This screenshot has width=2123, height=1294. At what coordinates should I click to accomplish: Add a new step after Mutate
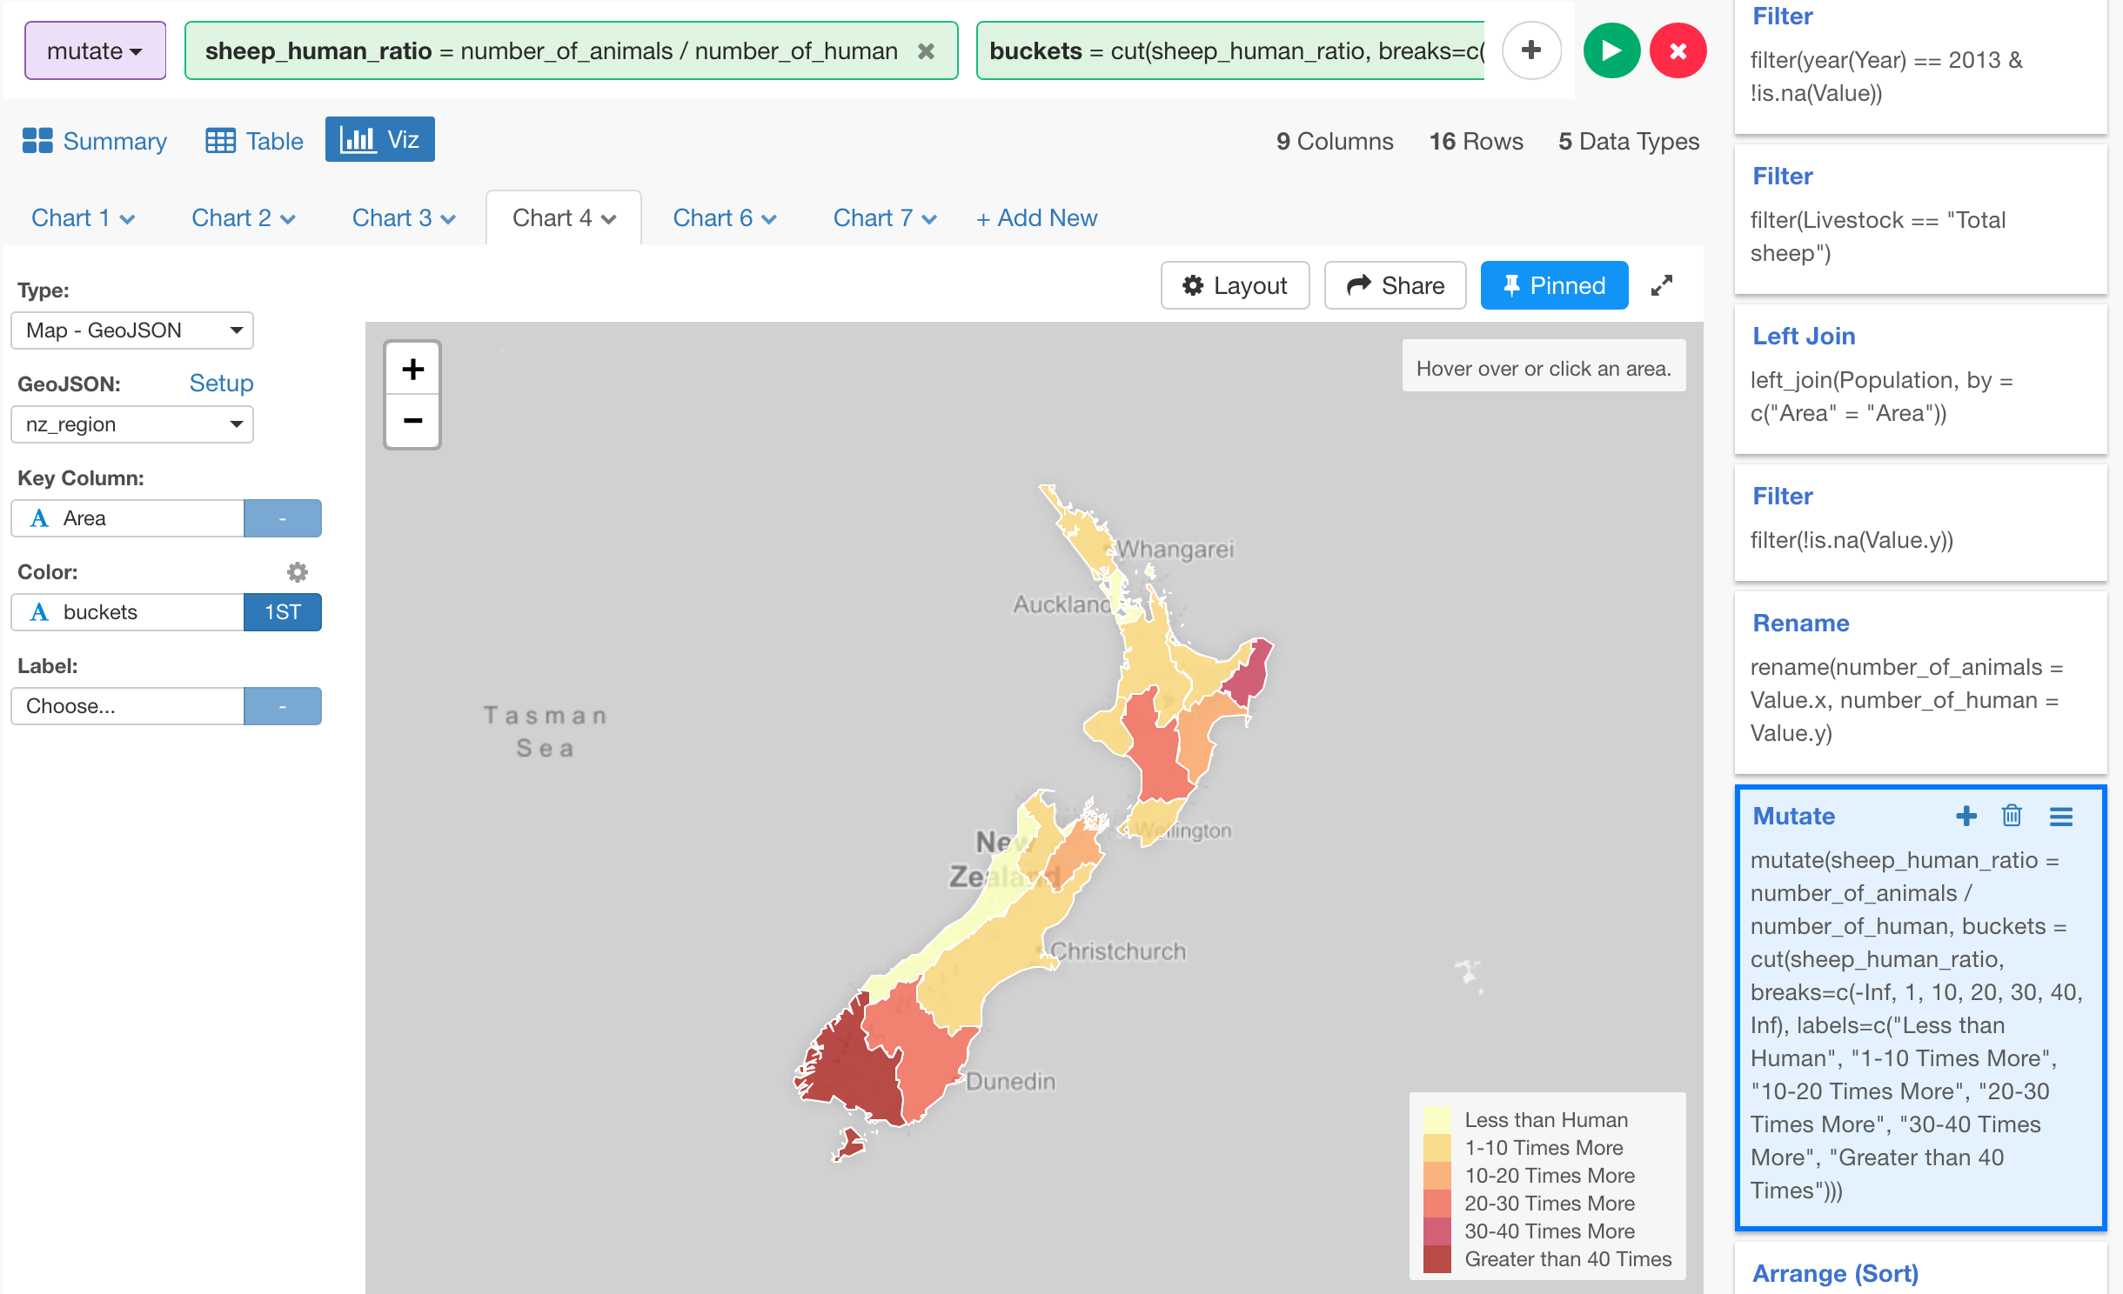(x=1965, y=816)
